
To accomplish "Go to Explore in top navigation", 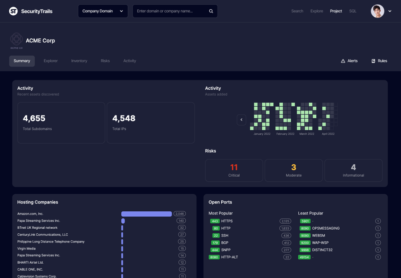I will coord(317,11).
